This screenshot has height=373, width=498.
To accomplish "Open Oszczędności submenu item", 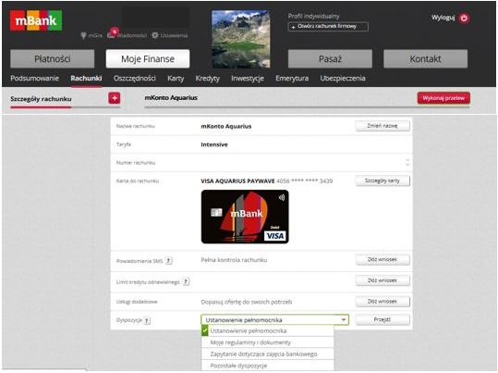I will pos(135,79).
